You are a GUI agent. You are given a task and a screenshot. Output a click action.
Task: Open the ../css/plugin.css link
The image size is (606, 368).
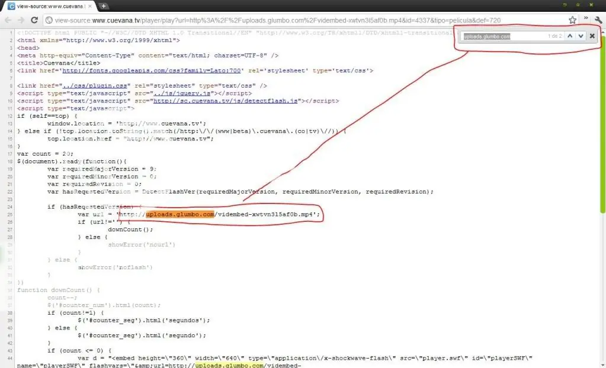[x=95, y=86]
